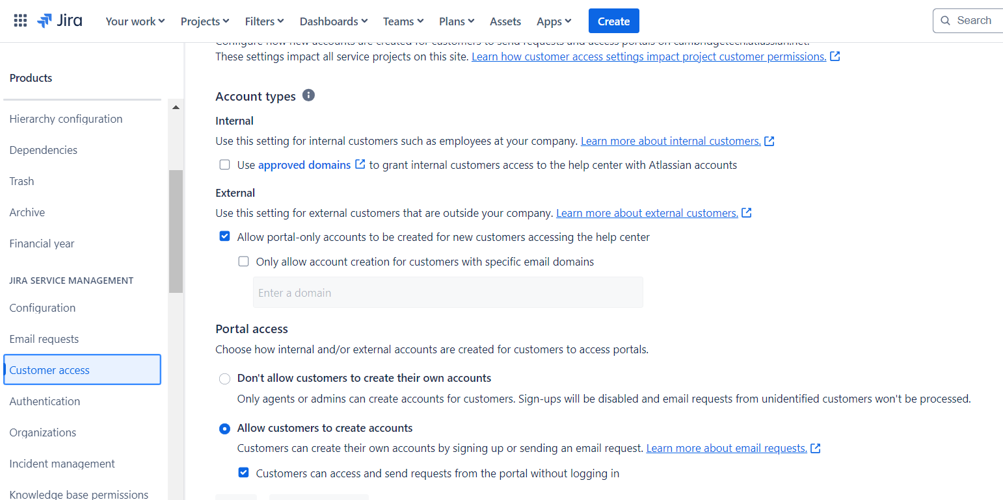This screenshot has width=1003, height=500.
Task: Expand the Filters dropdown
Action: point(264,21)
